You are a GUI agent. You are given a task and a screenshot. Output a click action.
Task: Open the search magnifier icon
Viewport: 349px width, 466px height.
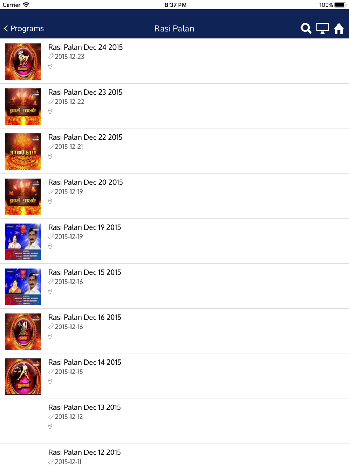click(x=306, y=28)
